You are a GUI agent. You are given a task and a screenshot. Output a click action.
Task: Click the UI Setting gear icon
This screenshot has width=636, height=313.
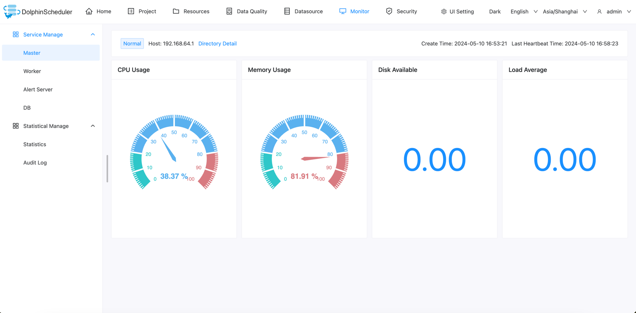[x=444, y=12]
